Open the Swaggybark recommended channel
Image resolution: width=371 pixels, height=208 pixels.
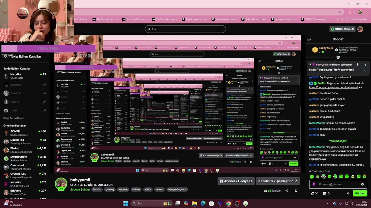[25, 159]
